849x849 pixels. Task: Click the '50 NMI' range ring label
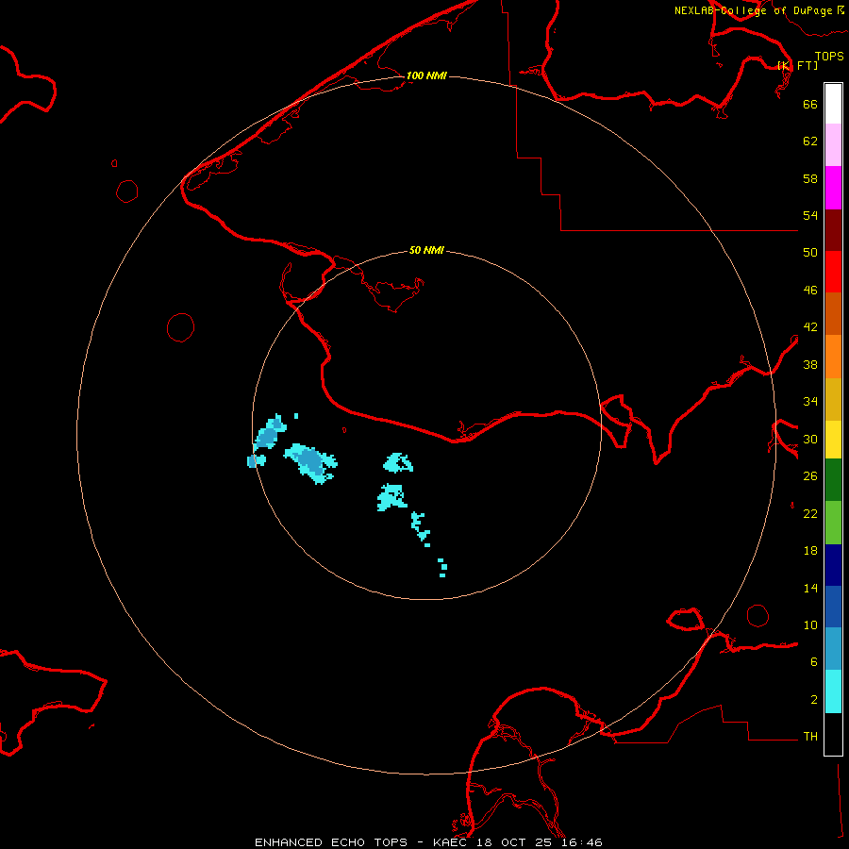point(426,250)
